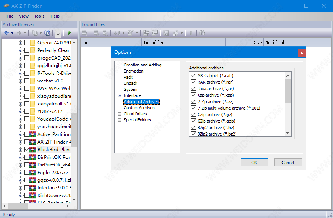Expand Interface node in Options tree

(x=120, y=96)
